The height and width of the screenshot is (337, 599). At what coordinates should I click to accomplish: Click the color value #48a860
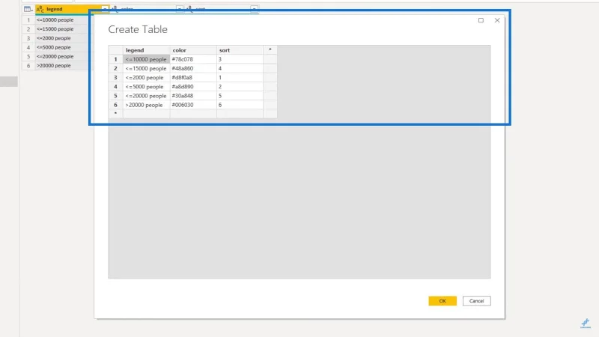(x=193, y=68)
